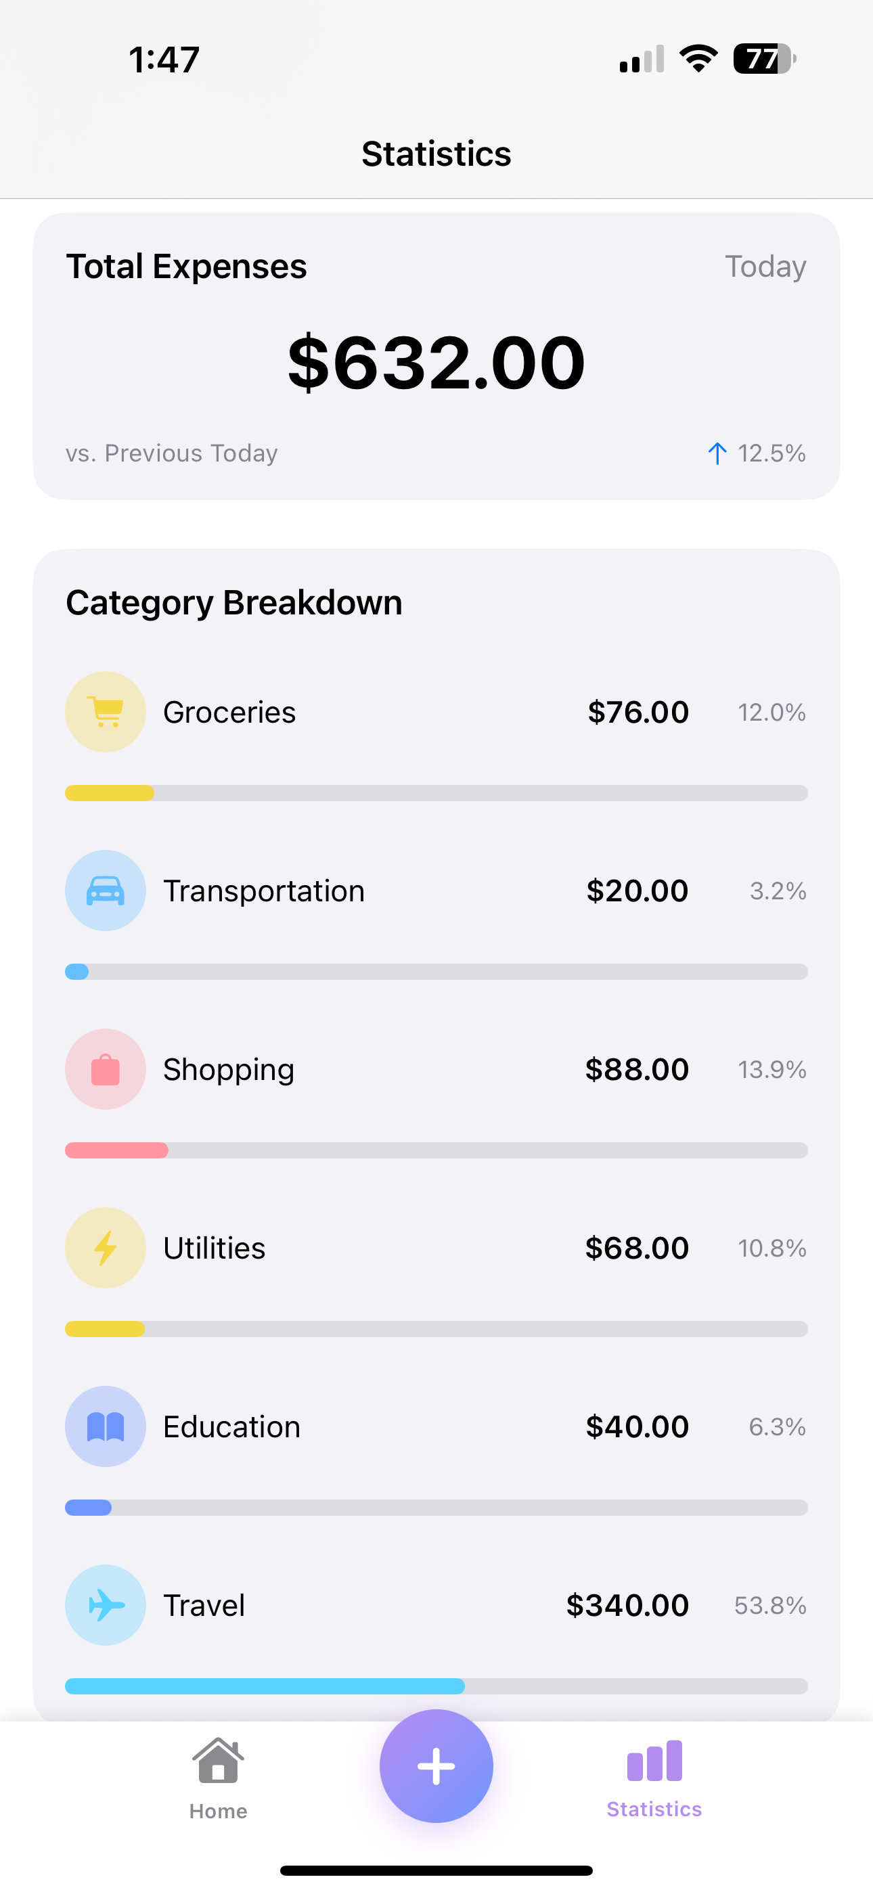Tap the Travel airplane icon
This screenshot has height=1892, width=873.
pyautogui.click(x=105, y=1604)
